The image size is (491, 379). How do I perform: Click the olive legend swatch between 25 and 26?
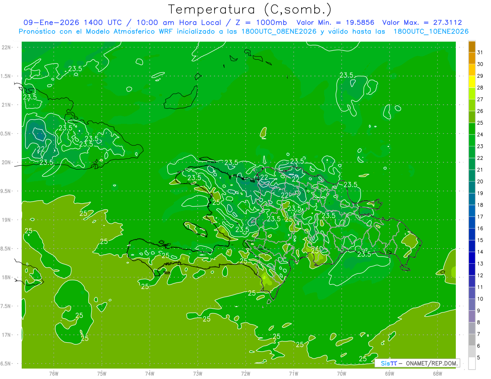click(472, 117)
